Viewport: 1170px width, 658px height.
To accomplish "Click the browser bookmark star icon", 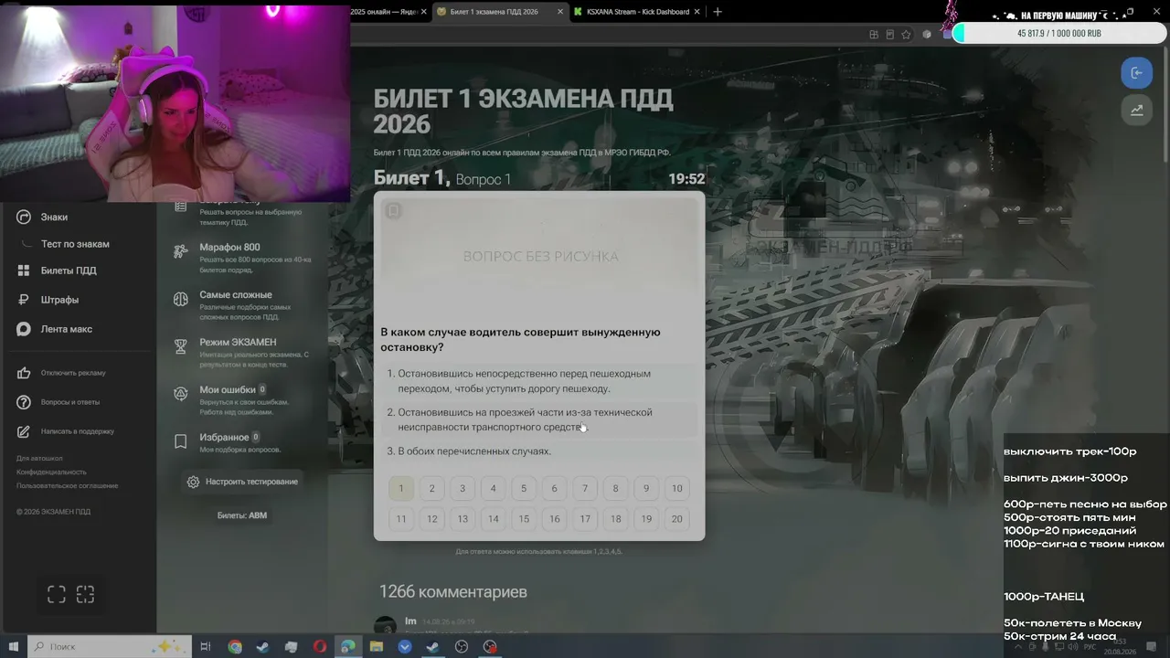I will click(x=906, y=34).
